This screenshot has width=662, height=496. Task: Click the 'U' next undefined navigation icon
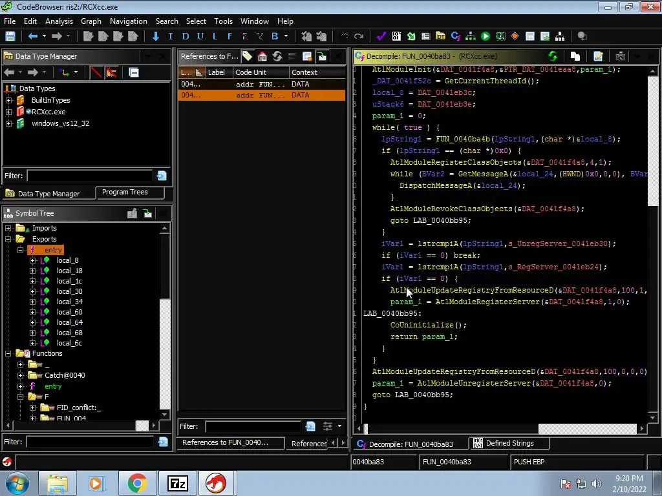200,36
